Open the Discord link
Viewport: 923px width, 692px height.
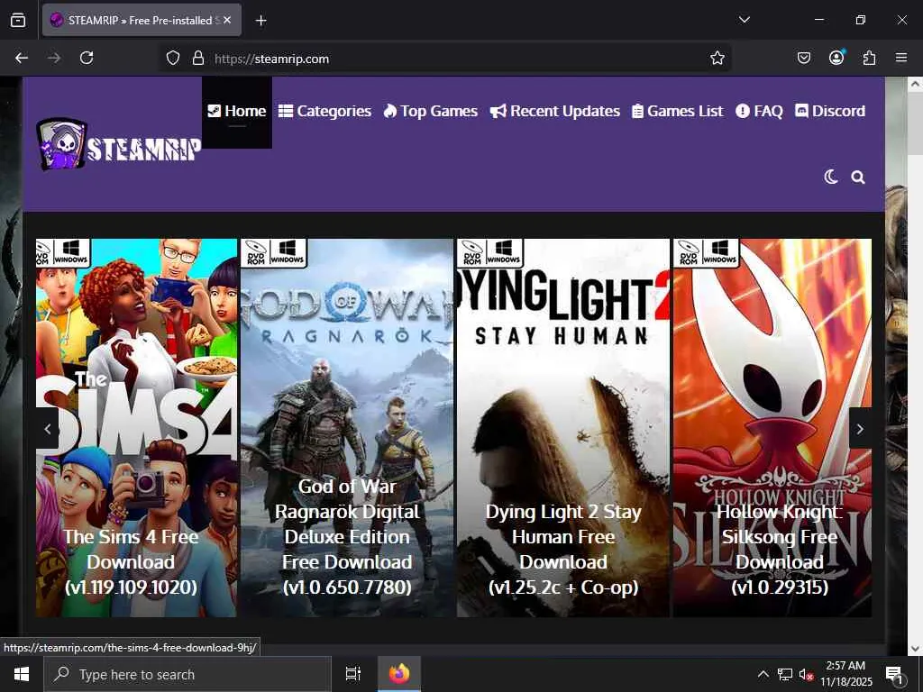click(x=830, y=111)
